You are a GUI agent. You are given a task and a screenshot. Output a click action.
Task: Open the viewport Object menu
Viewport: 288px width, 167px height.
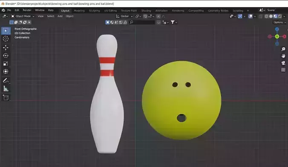tap(69, 16)
